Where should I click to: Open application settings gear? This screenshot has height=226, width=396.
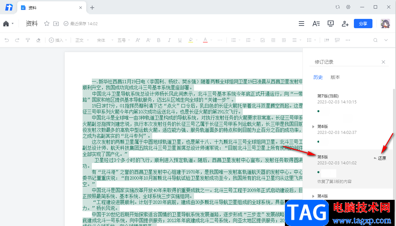348,7
